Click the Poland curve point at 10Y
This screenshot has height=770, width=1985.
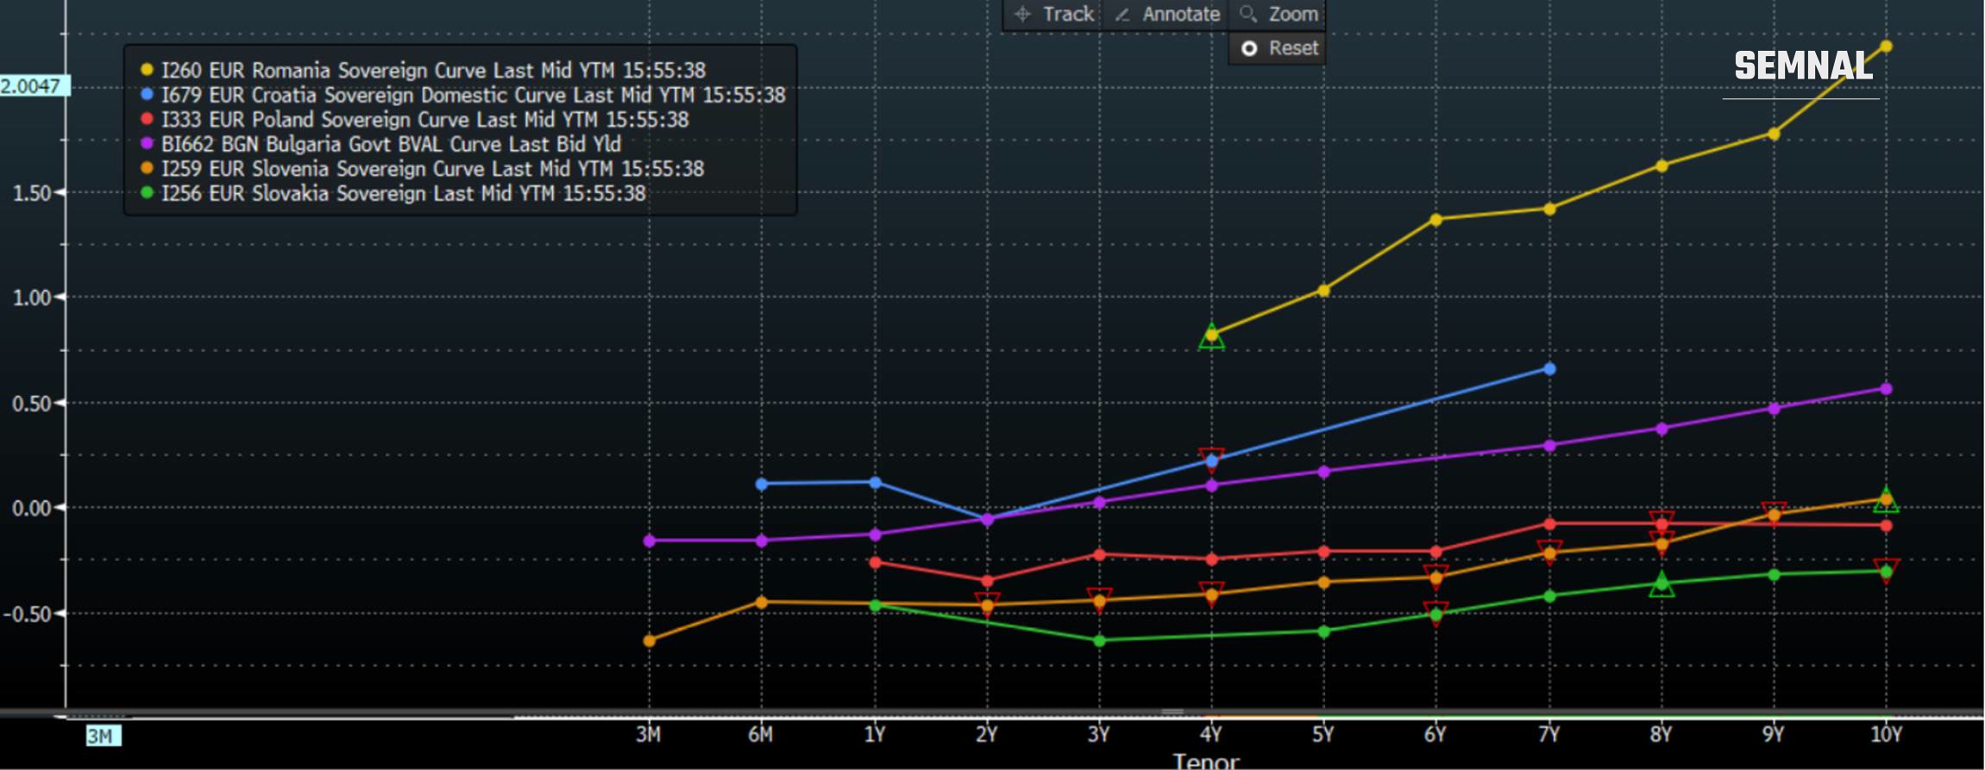click(x=1886, y=525)
